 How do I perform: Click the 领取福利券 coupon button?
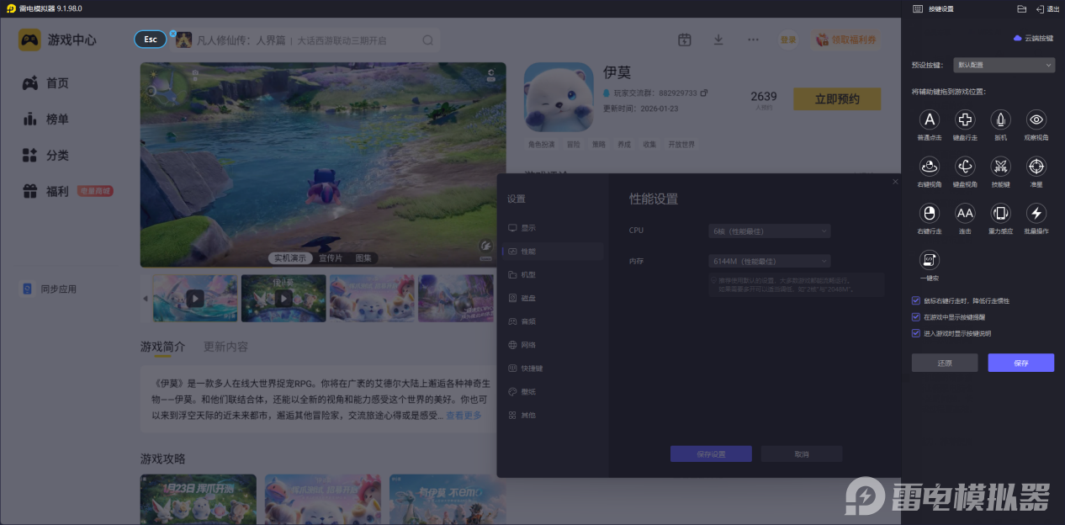click(845, 40)
